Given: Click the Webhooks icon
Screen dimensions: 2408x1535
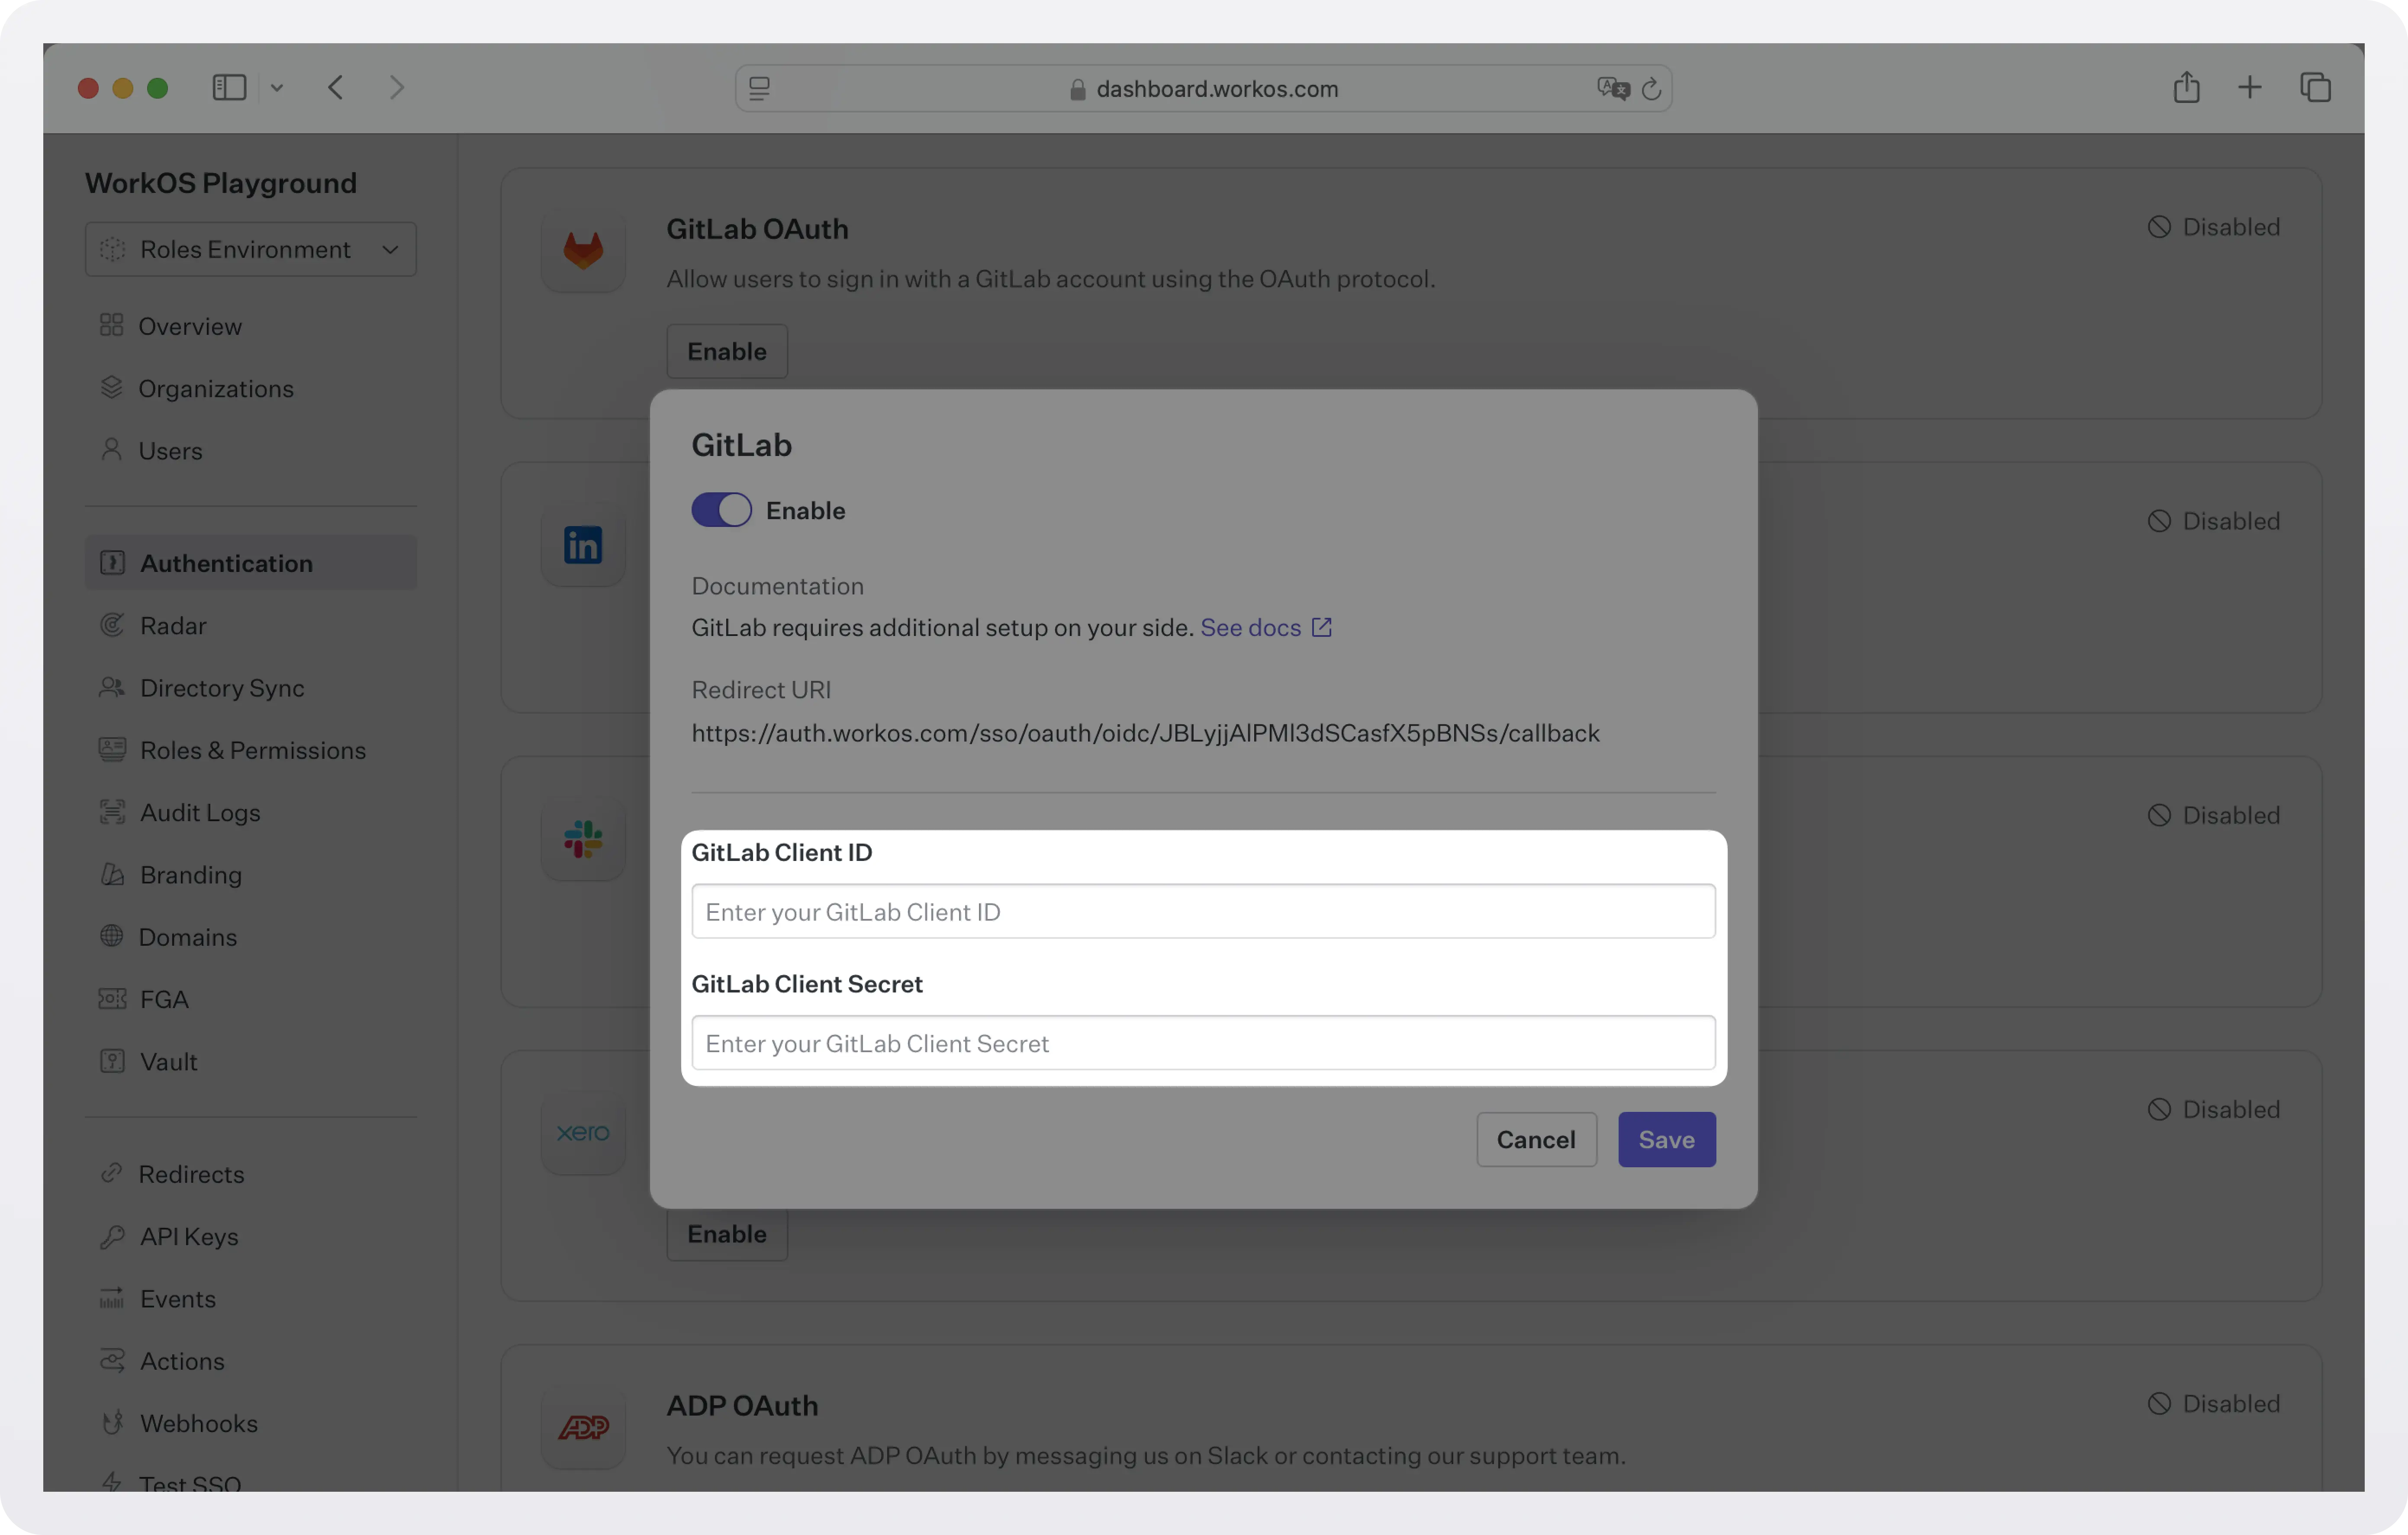Looking at the screenshot, I should (x=112, y=1422).
